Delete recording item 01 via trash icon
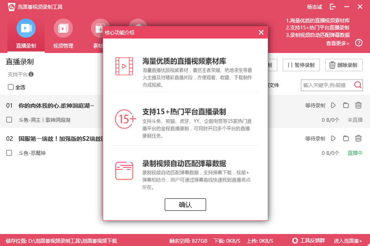 coord(358,105)
